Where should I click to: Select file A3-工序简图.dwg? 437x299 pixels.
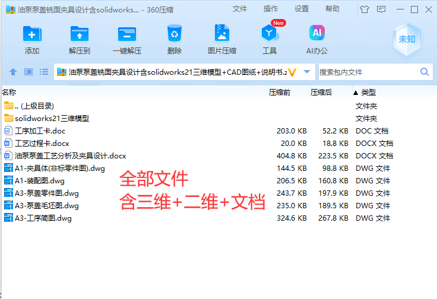43,218
